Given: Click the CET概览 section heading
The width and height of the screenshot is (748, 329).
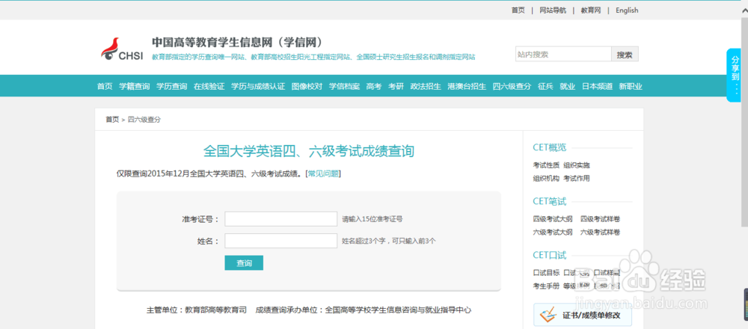Looking at the screenshot, I should click(549, 147).
